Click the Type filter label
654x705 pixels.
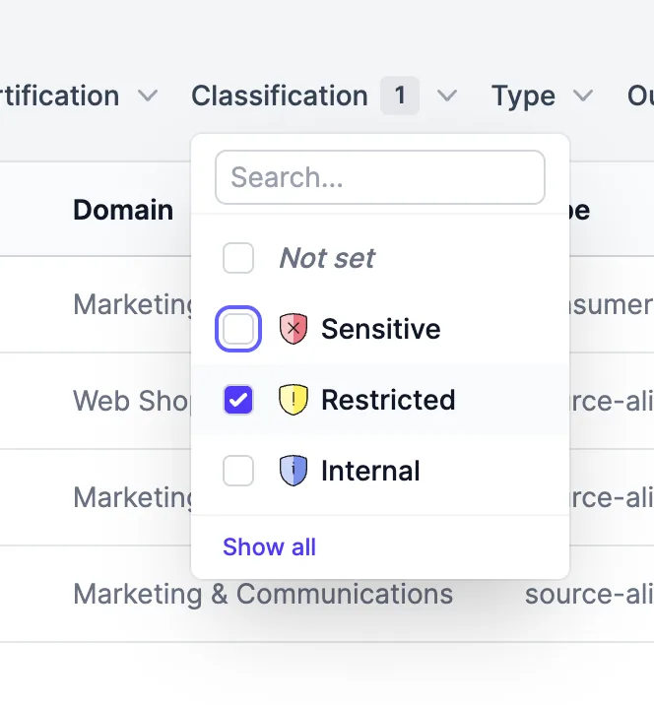click(524, 96)
